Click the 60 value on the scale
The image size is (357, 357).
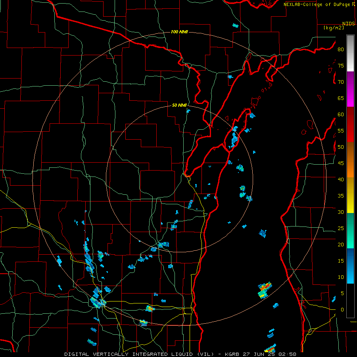tap(341, 115)
